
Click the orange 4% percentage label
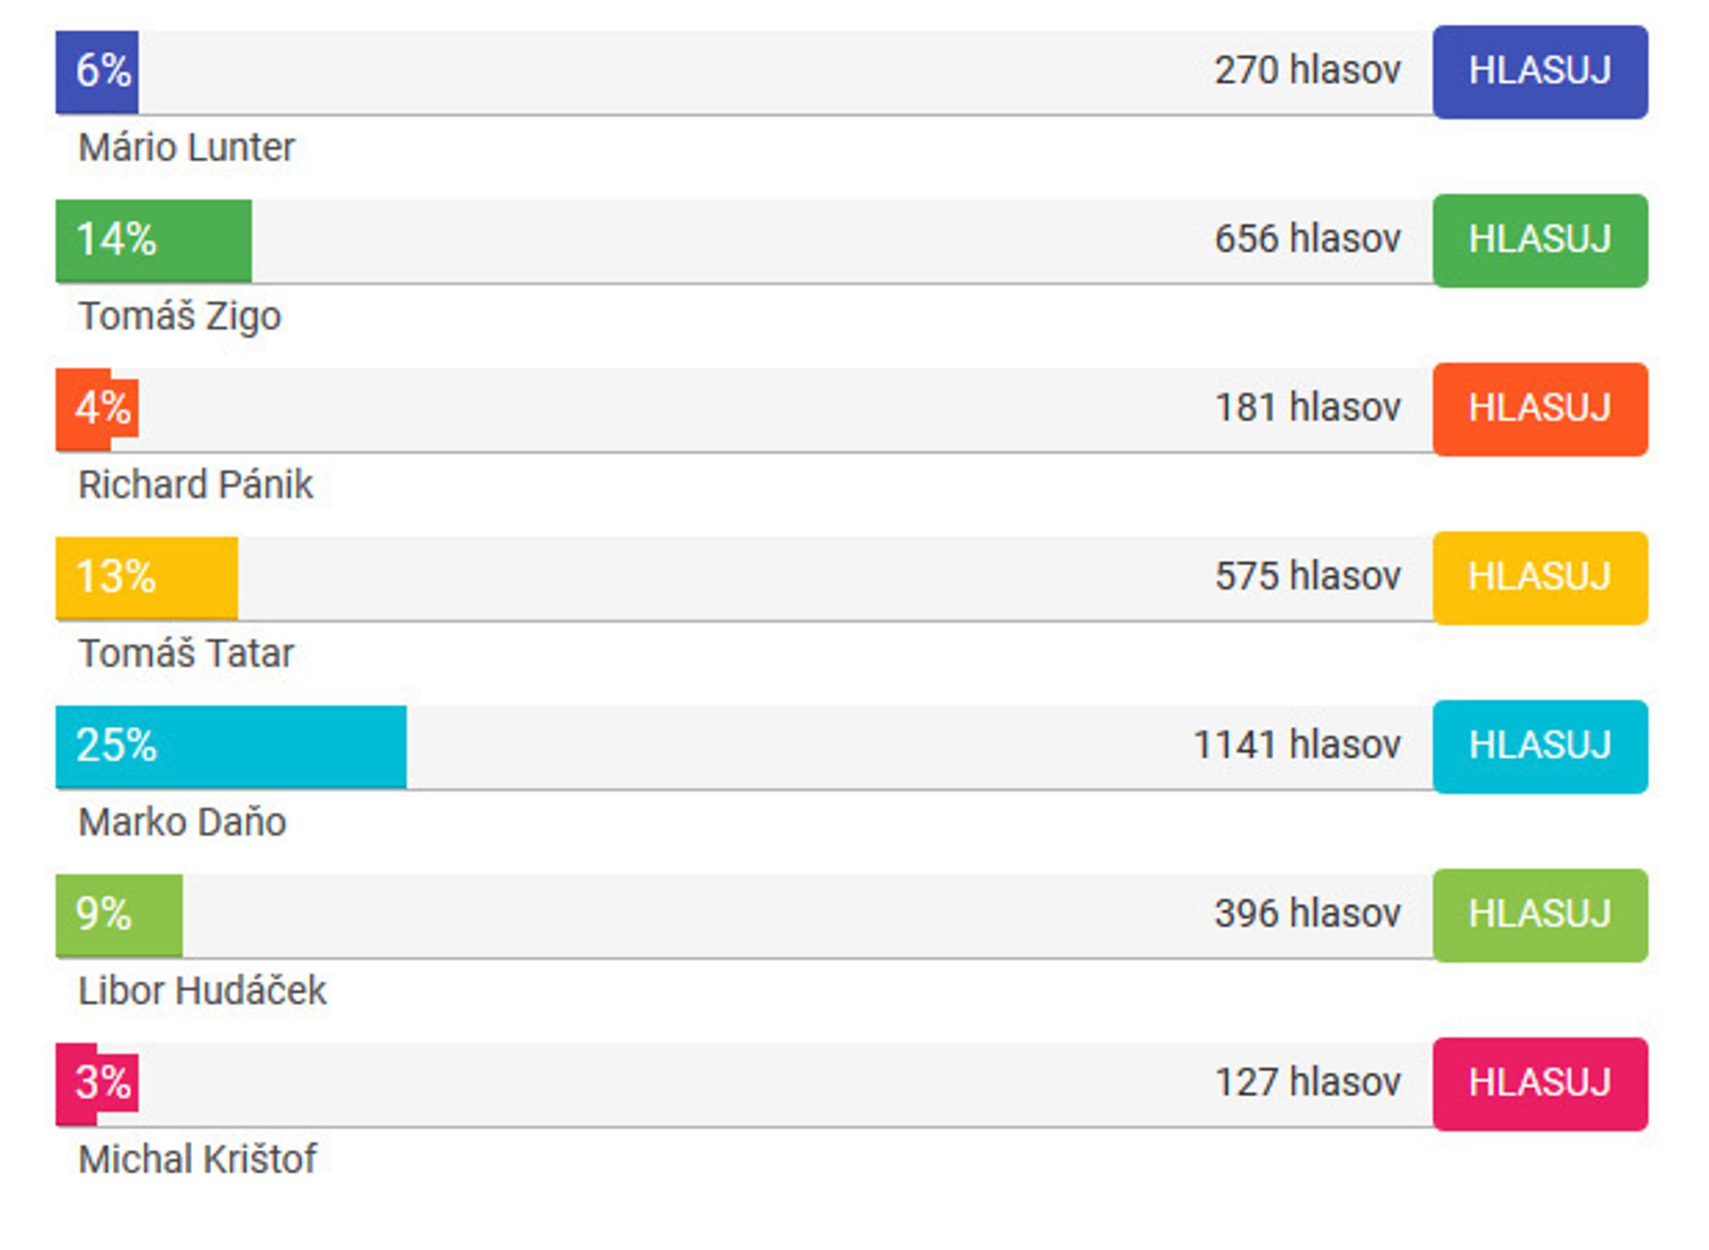coord(102,409)
